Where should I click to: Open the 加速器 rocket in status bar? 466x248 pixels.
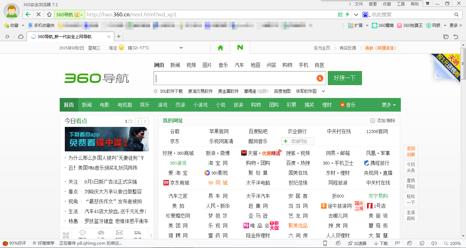357,243
